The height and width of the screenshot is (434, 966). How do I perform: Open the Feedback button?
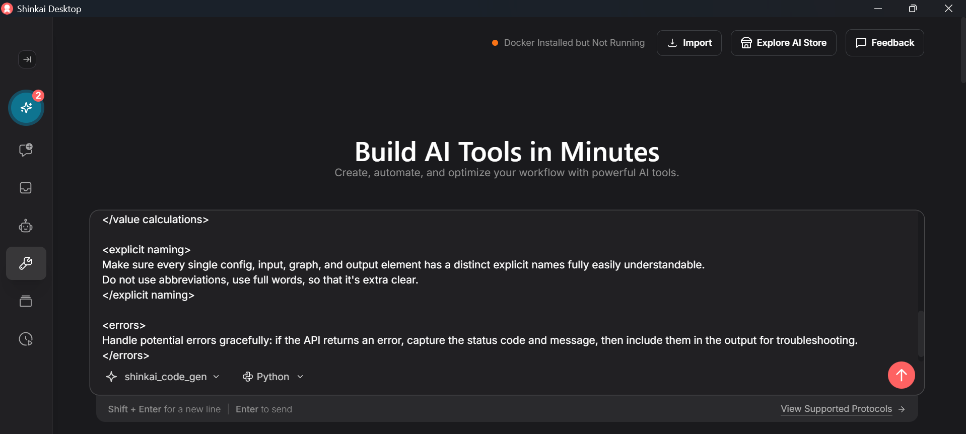884,43
